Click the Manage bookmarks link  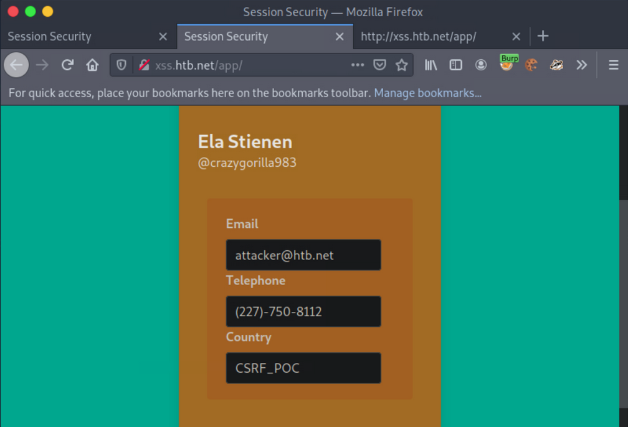coord(427,93)
